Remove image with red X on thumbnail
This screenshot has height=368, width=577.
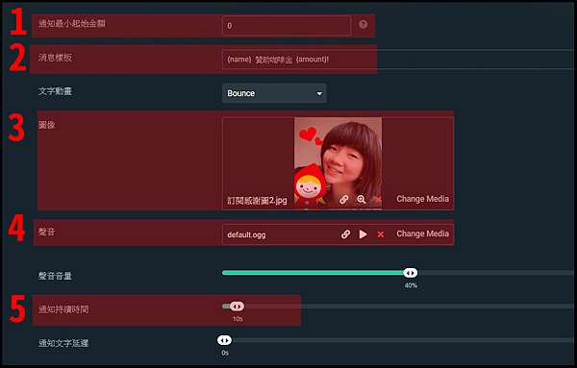tap(376, 200)
